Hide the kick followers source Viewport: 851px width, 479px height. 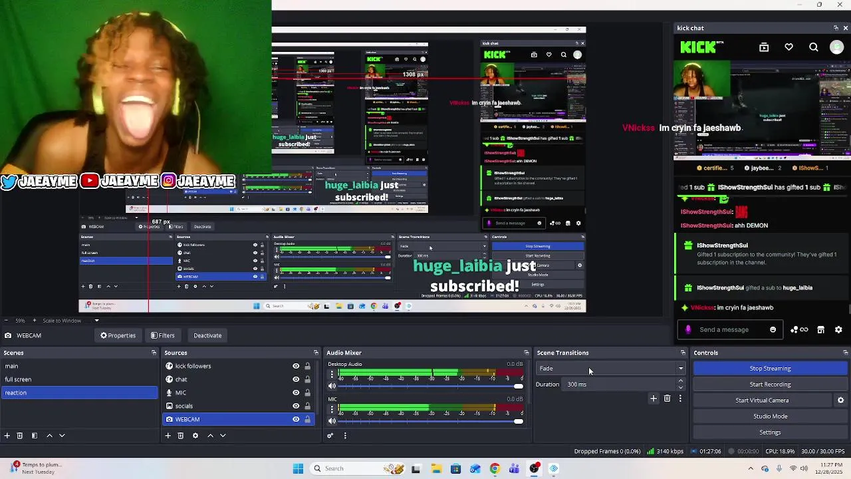pyautogui.click(x=296, y=367)
